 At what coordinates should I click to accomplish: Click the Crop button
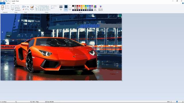(x=17, y=6)
